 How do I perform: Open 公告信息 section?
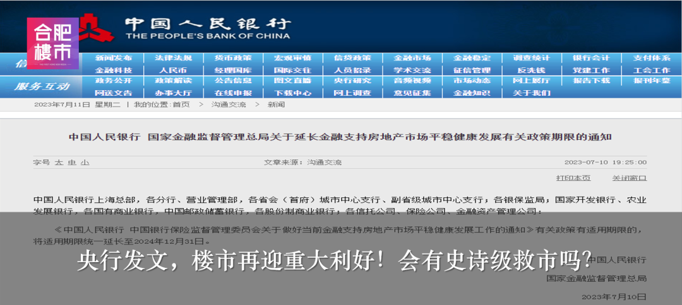tap(232, 81)
